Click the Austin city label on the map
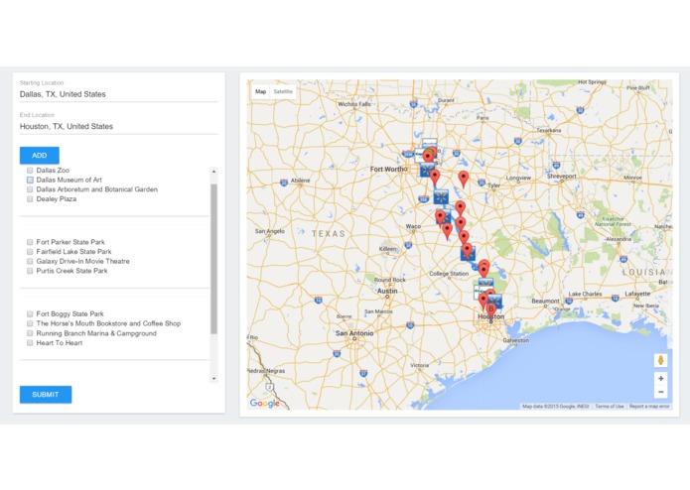 click(x=387, y=291)
